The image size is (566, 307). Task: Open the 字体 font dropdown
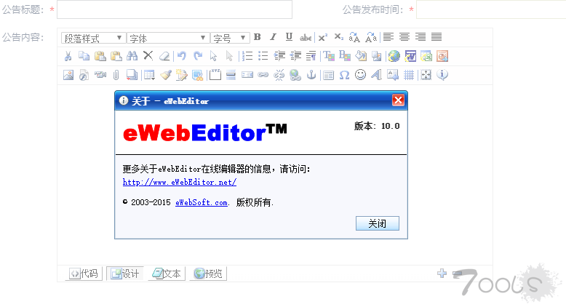pyautogui.click(x=168, y=38)
